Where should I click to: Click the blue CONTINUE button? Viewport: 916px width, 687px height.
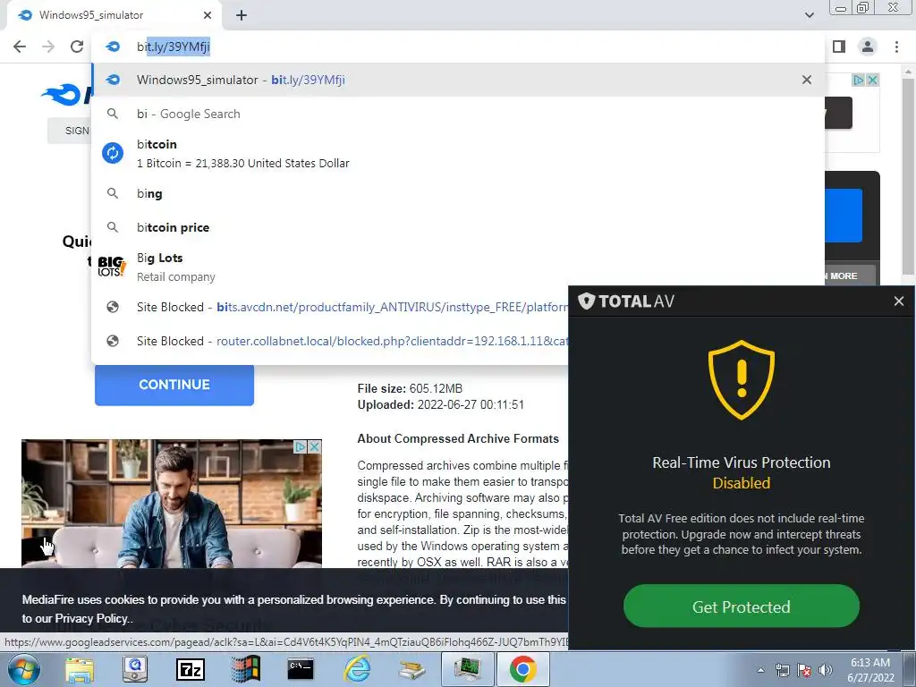tap(174, 385)
